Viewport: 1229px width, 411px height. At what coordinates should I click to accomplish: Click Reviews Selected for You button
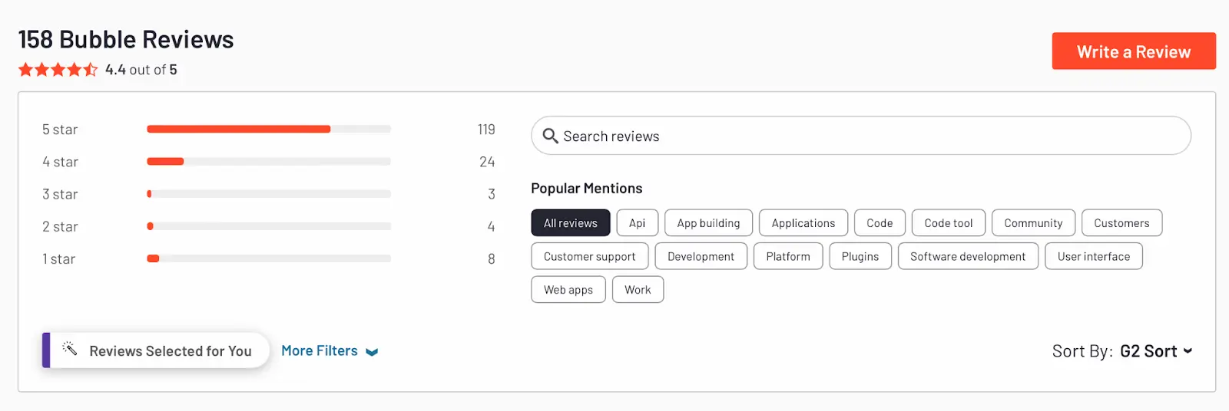(x=156, y=350)
